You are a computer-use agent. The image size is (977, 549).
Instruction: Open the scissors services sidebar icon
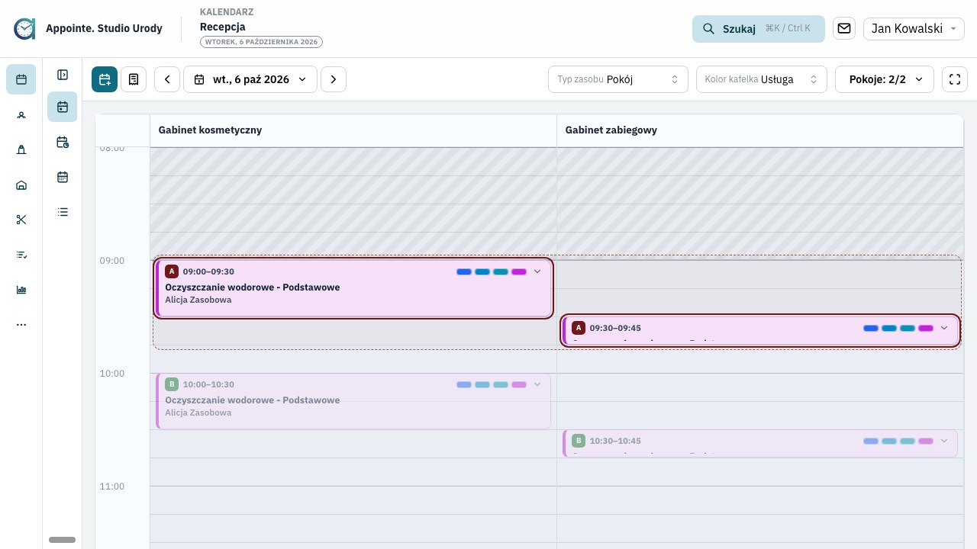21,220
